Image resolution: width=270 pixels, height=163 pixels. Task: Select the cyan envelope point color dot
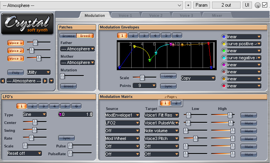coord(224,58)
